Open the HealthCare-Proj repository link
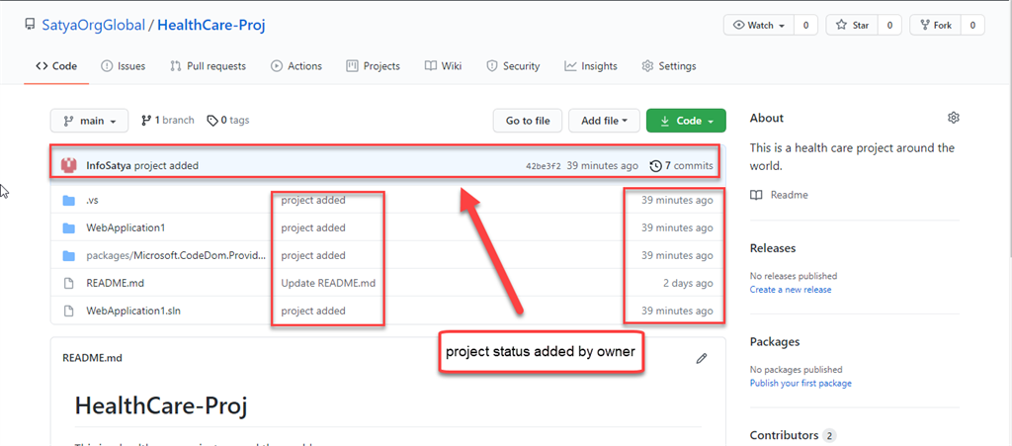Image resolution: width=1012 pixels, height=446 pixels. [211, 25]
